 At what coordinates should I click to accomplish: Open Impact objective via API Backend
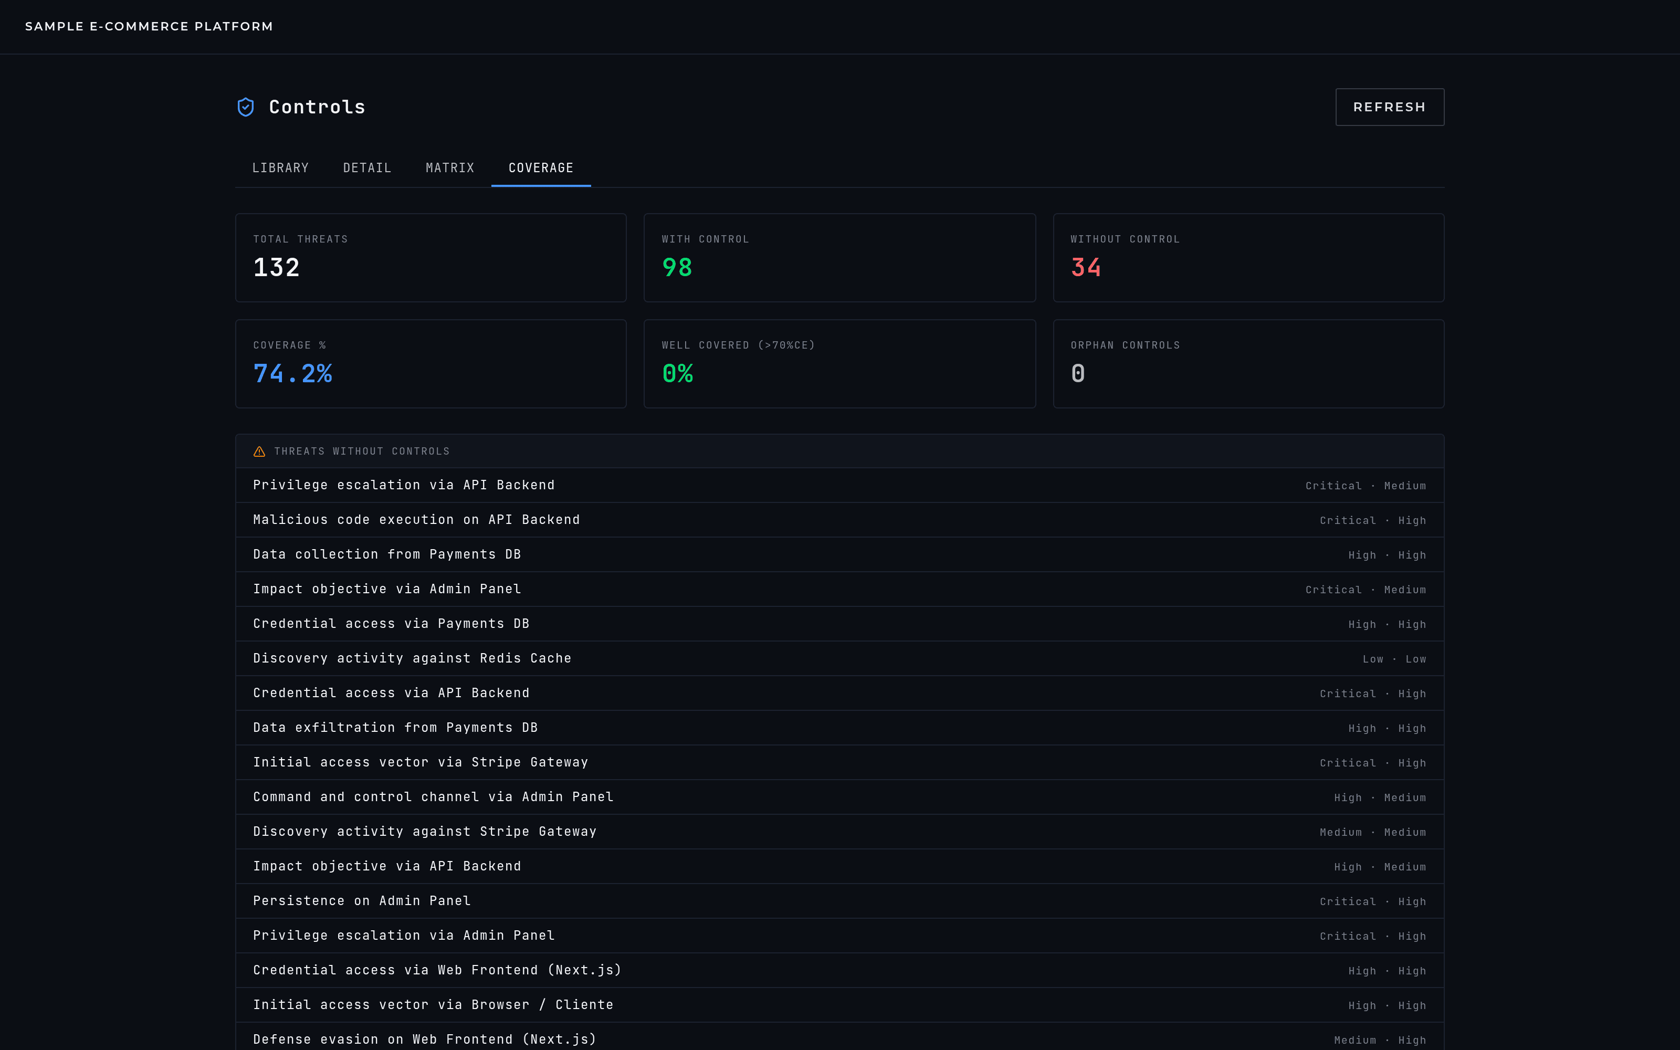tap(840, 867)
